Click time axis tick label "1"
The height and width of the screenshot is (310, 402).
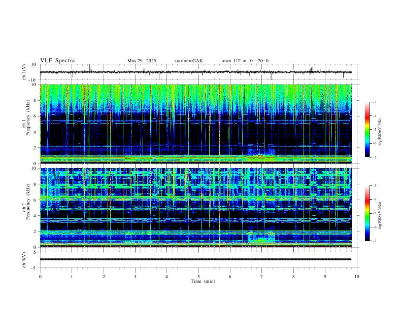[x=72, y=277]
